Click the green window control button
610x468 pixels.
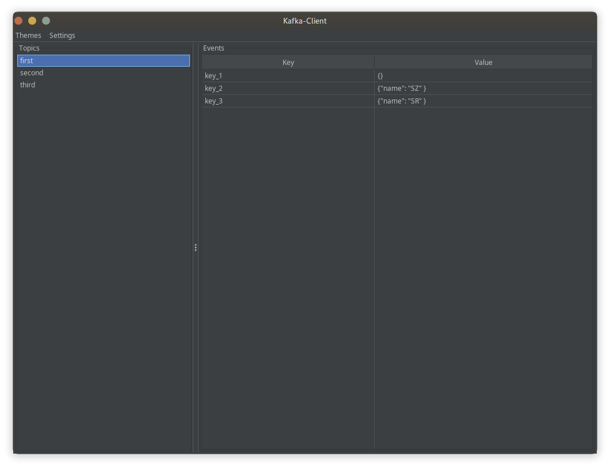pyautogui.click(x=46, y=20)
